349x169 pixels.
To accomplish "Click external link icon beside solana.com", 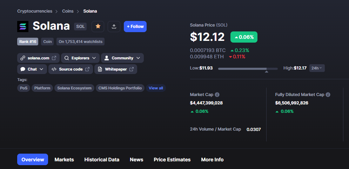I will [54, 58].
